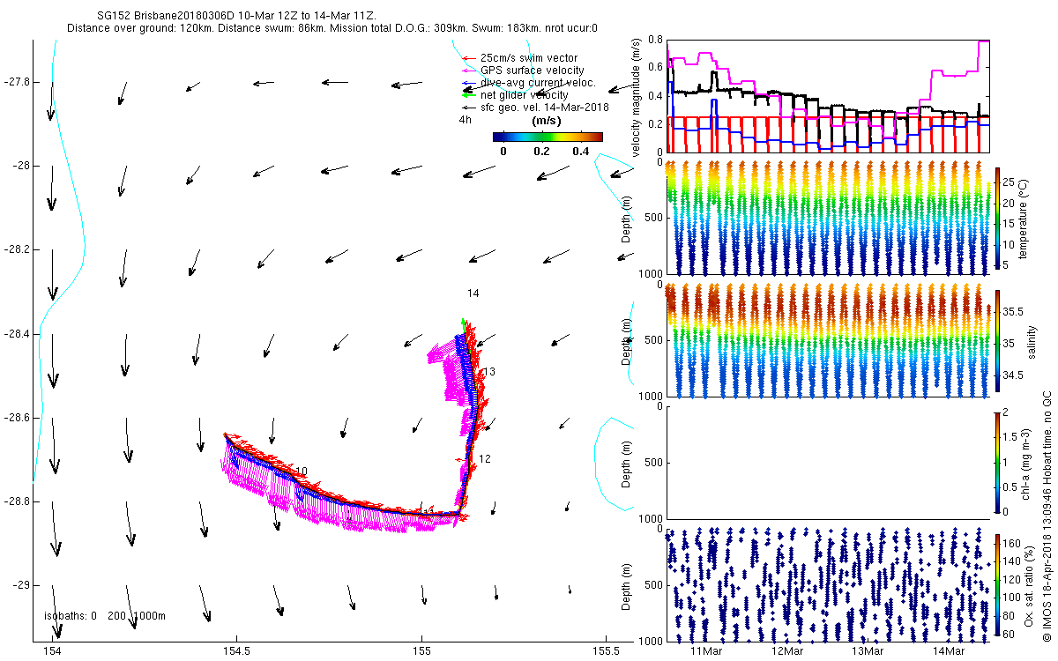Select the "25cm/s swim vector" legend entry
Screen dimensions: 1058x661
529,58
